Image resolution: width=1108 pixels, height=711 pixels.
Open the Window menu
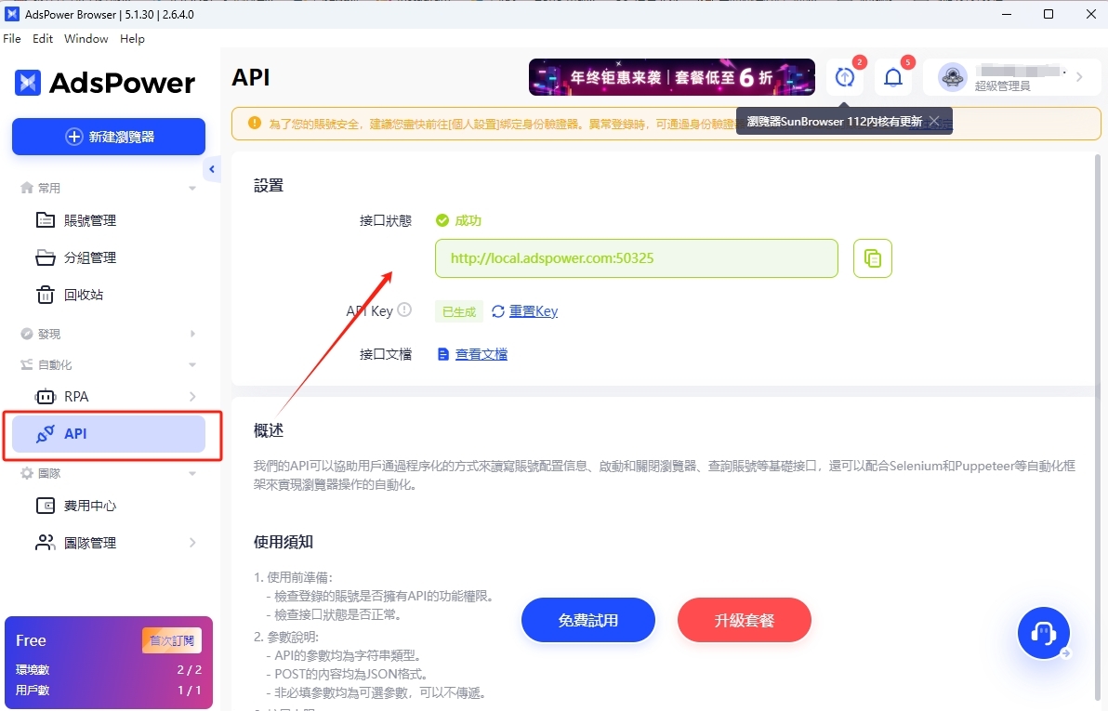click(86, 39)
